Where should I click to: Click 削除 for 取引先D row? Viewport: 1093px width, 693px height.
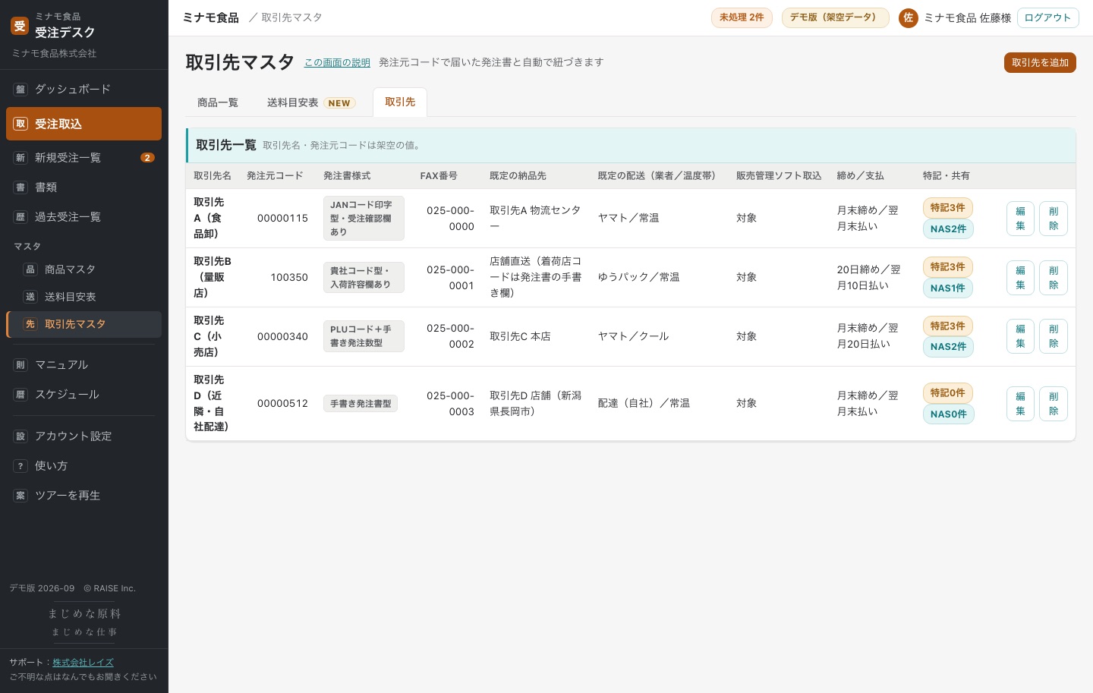[1054, 404]
